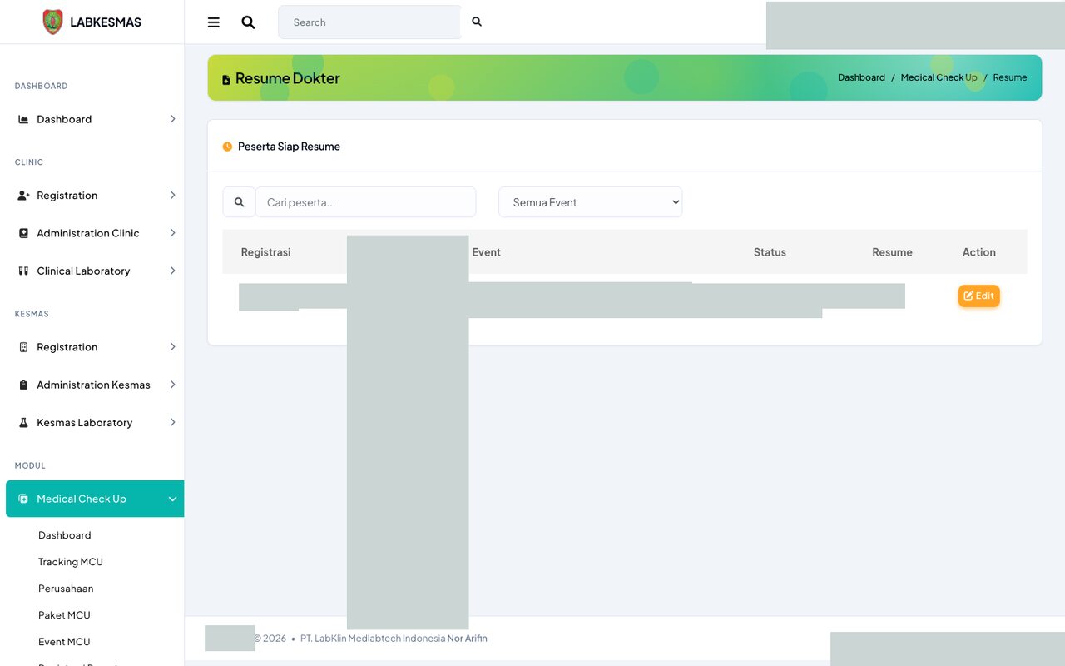This screenshot has height=666, width=1065.
Task: Open Perusahaan submenu item
Action: tap(66, 589)
